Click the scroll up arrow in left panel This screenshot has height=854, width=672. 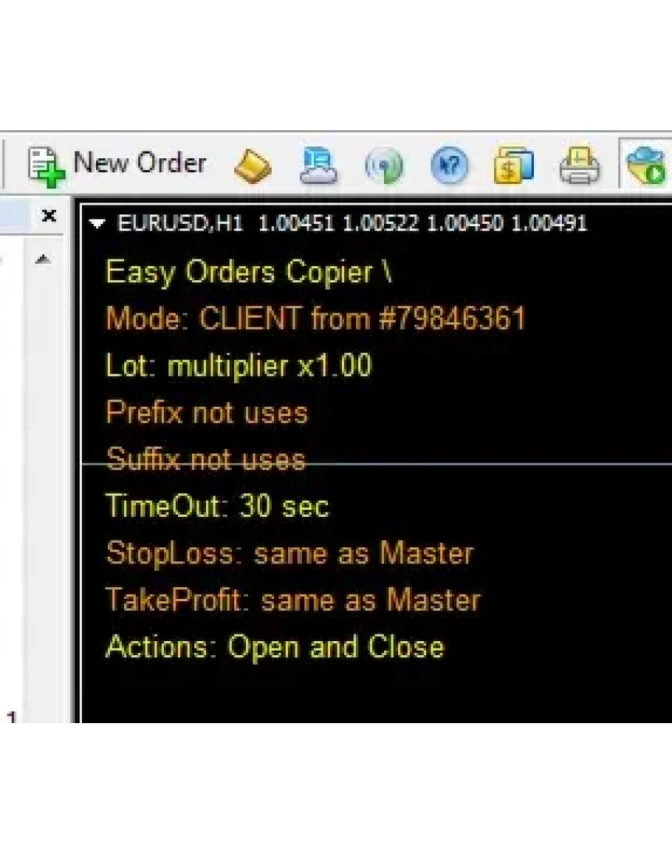click(x=43, y=259)
